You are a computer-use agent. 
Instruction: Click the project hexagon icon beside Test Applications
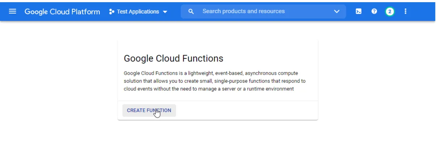tap(112, 12)
